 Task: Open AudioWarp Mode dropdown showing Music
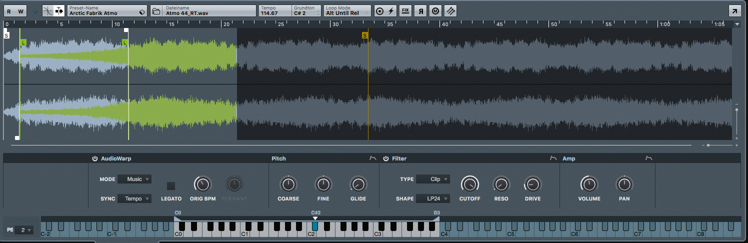pos(134,179)
